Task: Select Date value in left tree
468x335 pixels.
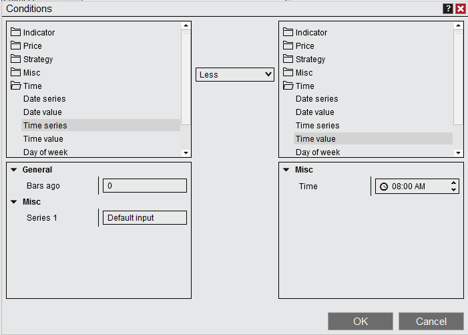Action: [43, 112]
